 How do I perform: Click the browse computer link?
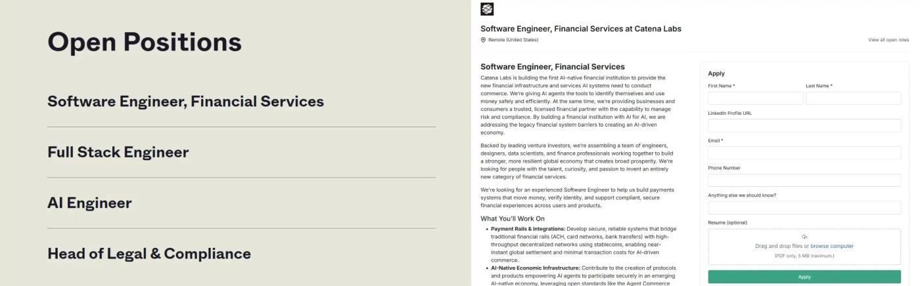832,246
